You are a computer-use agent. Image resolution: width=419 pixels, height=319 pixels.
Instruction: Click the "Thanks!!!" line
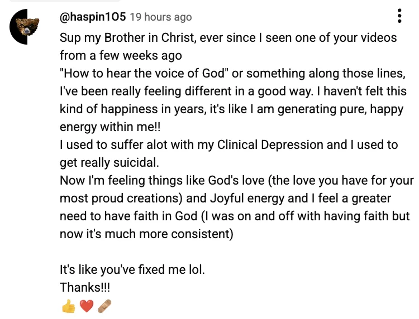85,288
